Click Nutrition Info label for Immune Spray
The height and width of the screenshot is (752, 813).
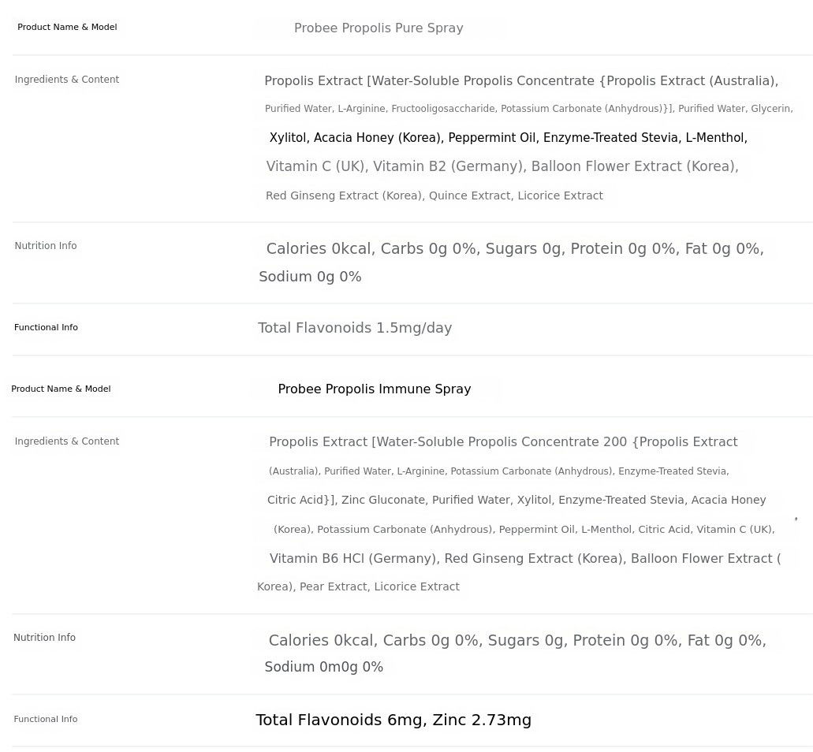click(45, 638)
